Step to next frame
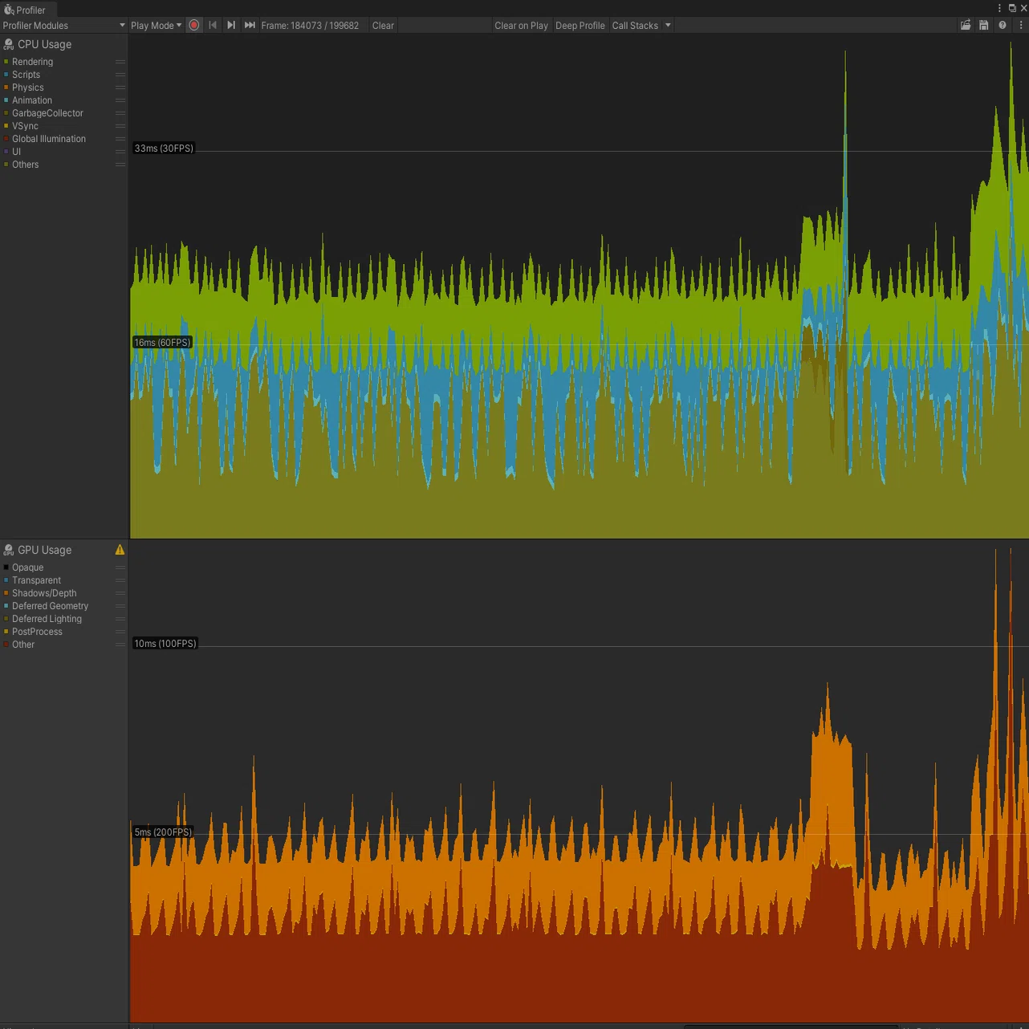Viewport: 1029px width, 1029px height. [x=231, y=26]
